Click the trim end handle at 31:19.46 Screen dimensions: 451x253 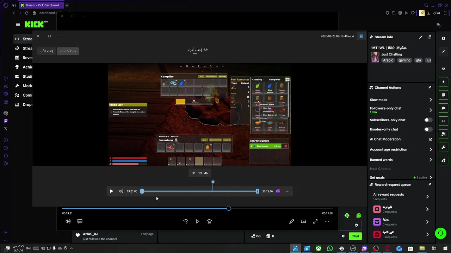click(x=258, y=191)
